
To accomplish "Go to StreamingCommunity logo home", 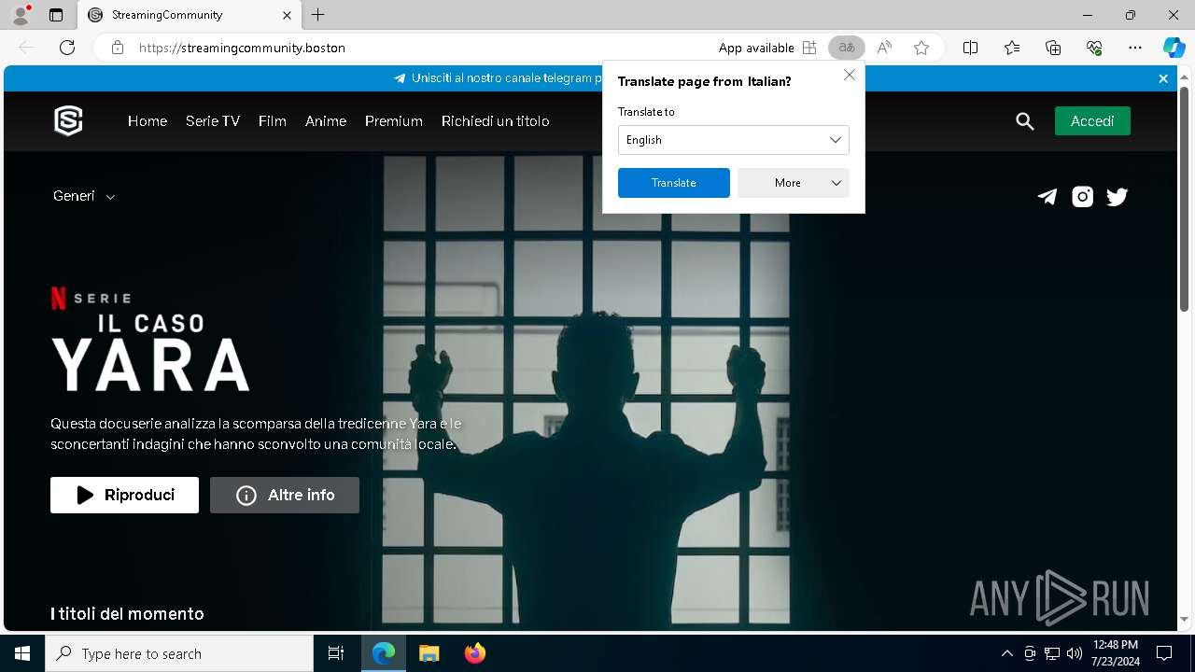I will [x=68, y=120].
